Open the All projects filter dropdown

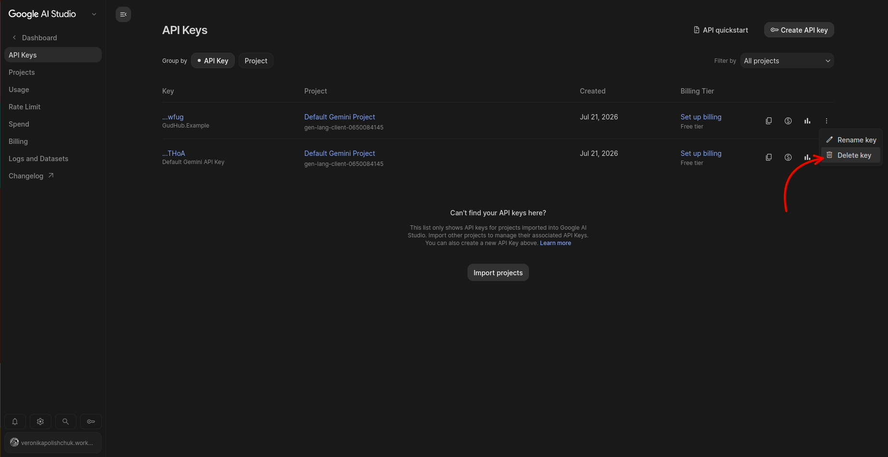787,61
